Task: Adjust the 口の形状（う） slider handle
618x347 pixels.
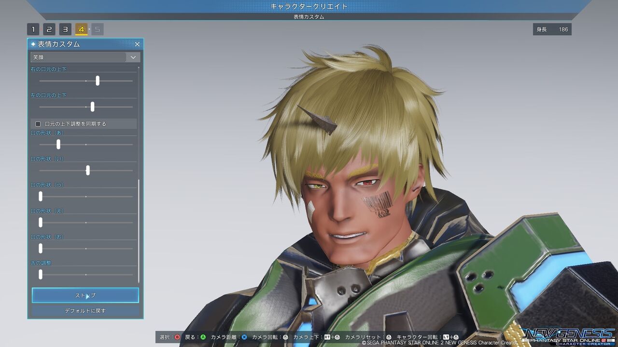Action: coord(41,197)
